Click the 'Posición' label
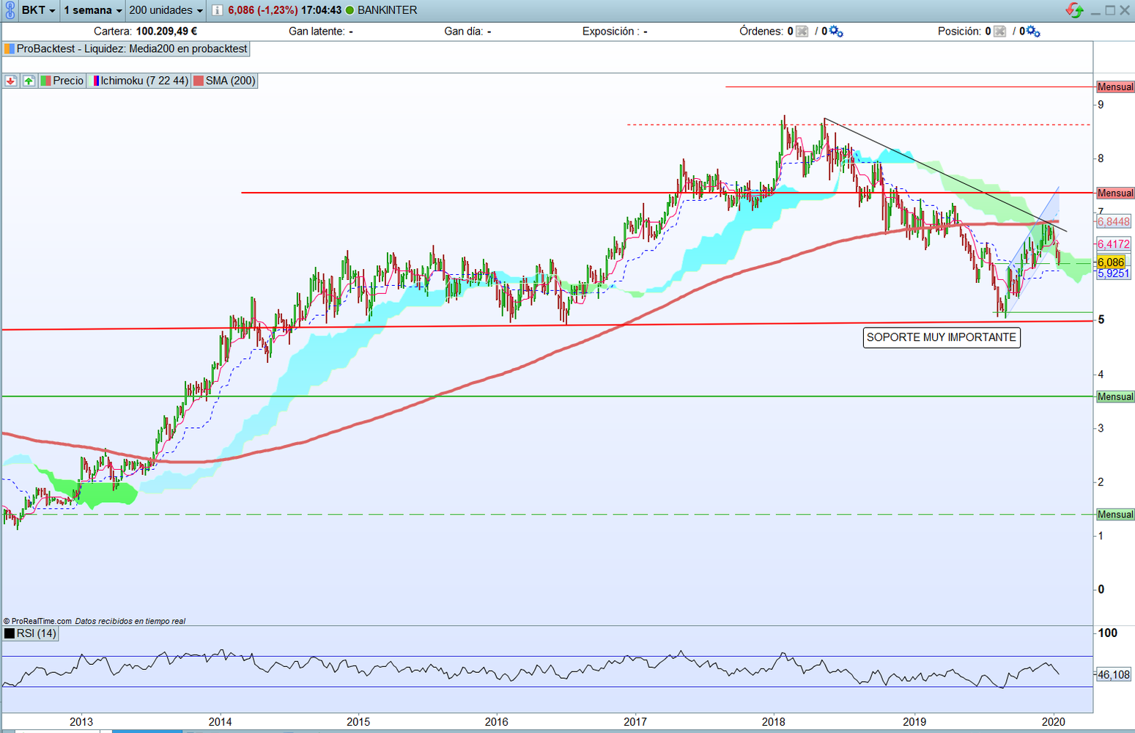This screenshot has height=733, width=1135. click(959, 32)
